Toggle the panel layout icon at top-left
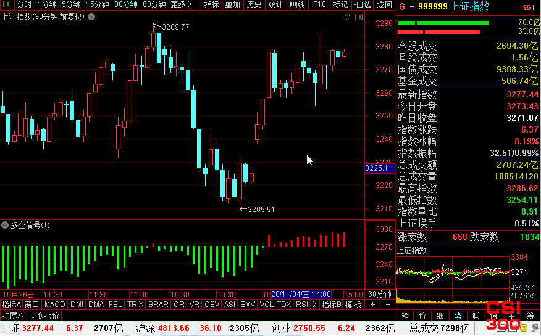This screenshot has width=541, height=336. pos(7,4)
